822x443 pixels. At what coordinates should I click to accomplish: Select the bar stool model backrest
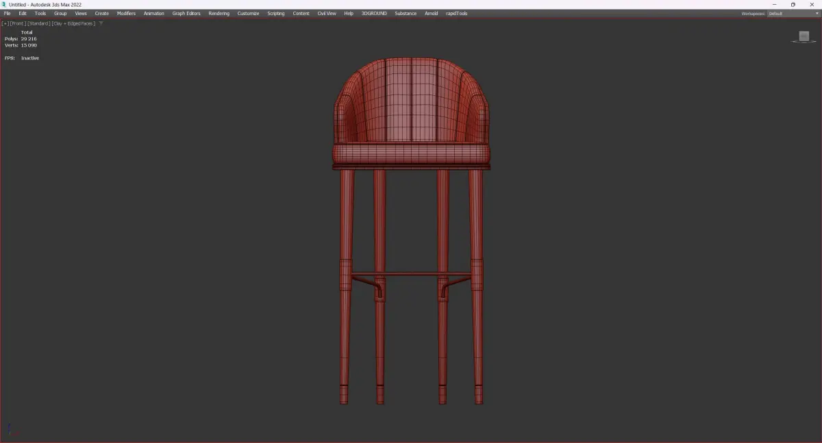(411, 99)
